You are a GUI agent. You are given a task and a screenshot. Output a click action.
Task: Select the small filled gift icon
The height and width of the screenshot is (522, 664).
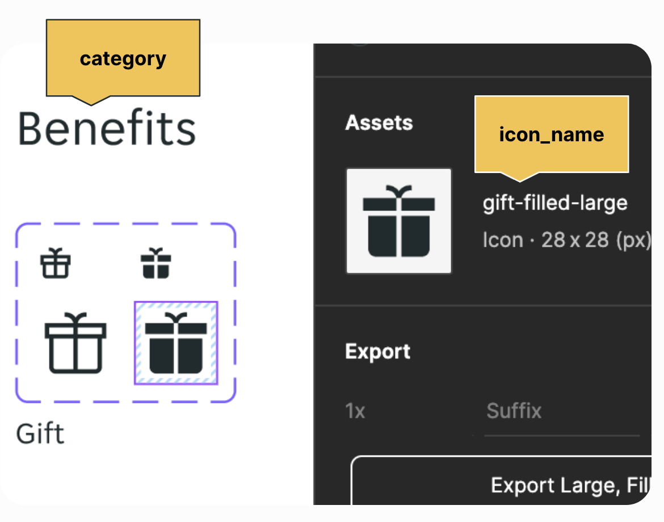(156, 264)
